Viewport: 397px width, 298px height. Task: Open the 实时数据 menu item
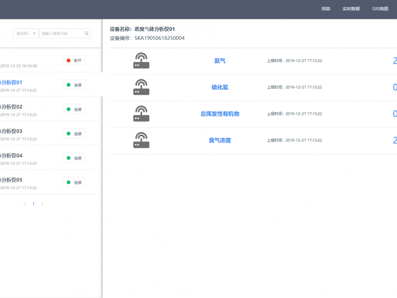[x=351, y=9]
